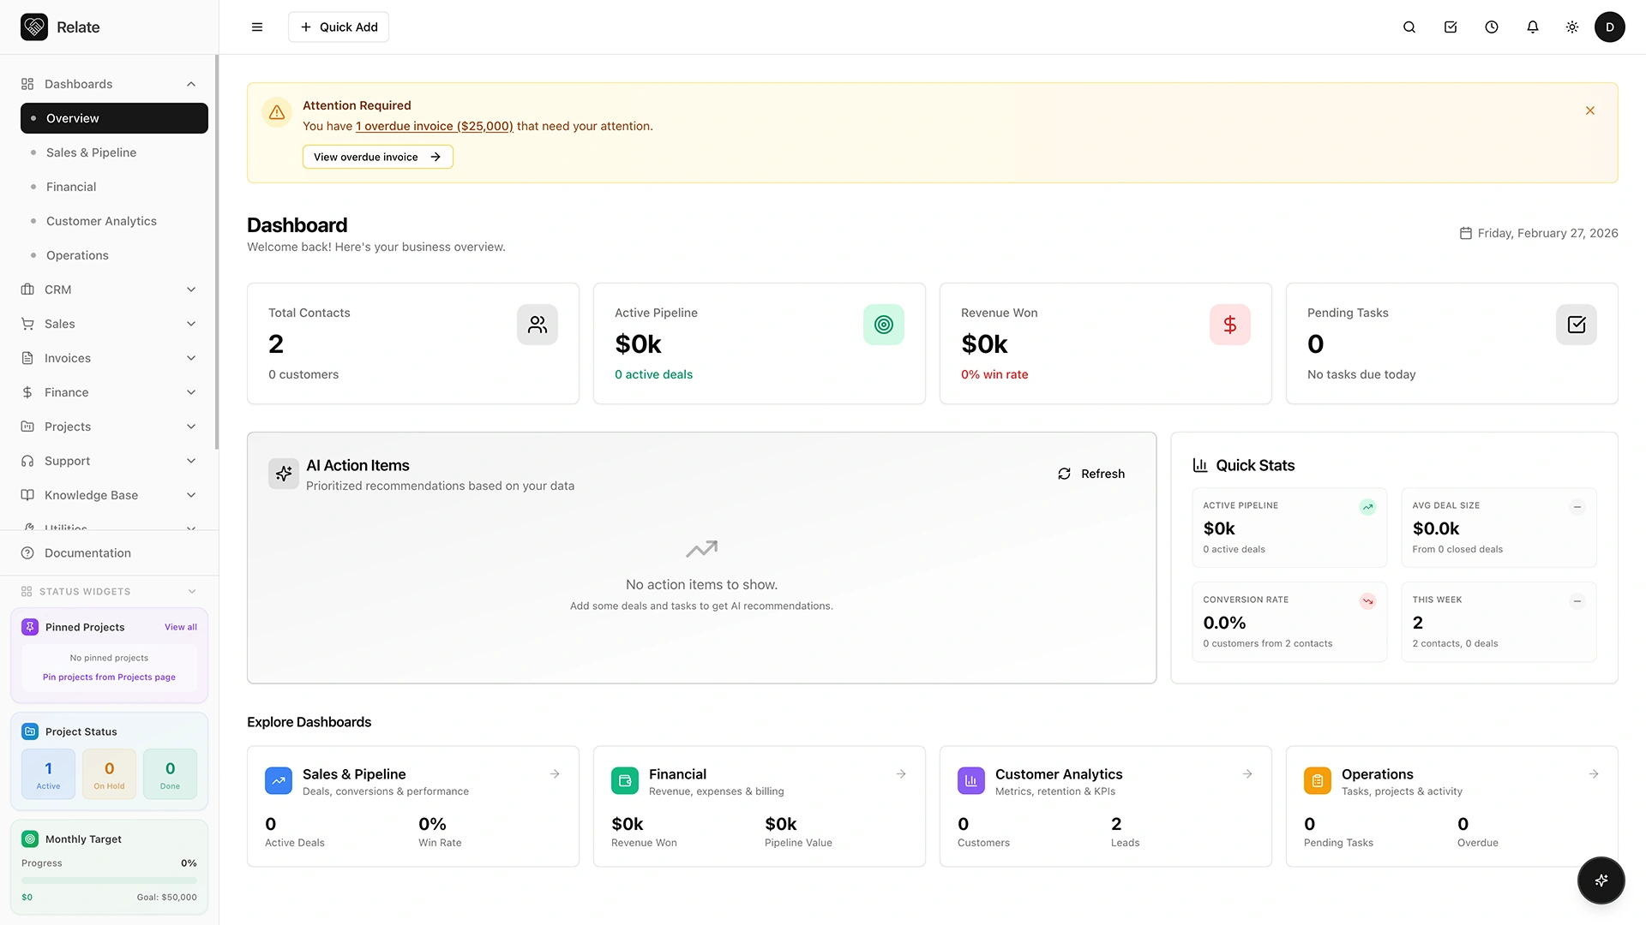This screenshot has width=1646, height=925.
Task: Expand the Invoices menu
Action: click(x=191, y=358)
